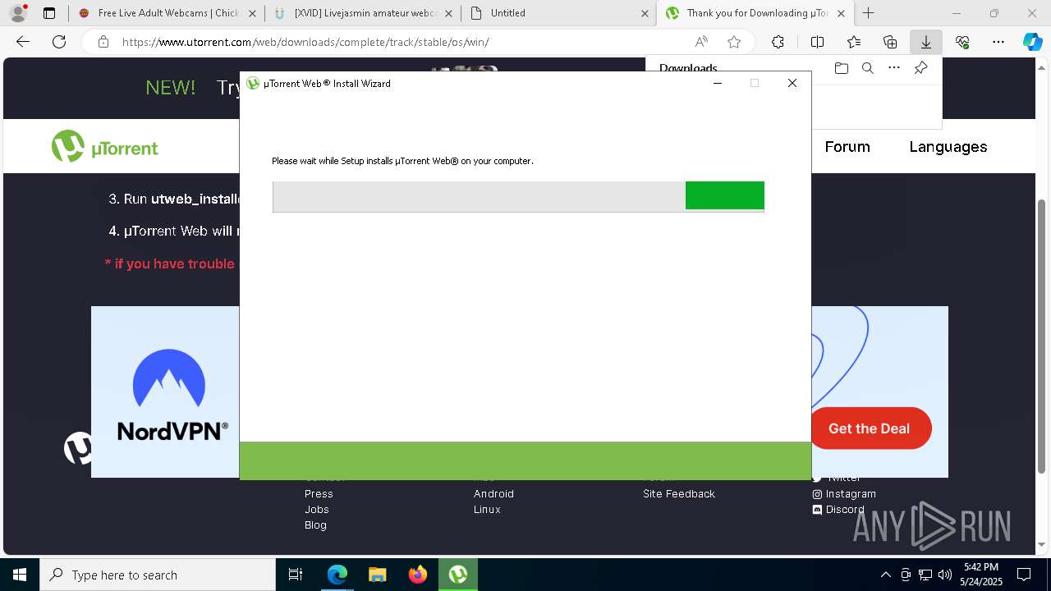Close the Untitled tab
This screenshot has width=1051, height=591.
tap(645, 13)
